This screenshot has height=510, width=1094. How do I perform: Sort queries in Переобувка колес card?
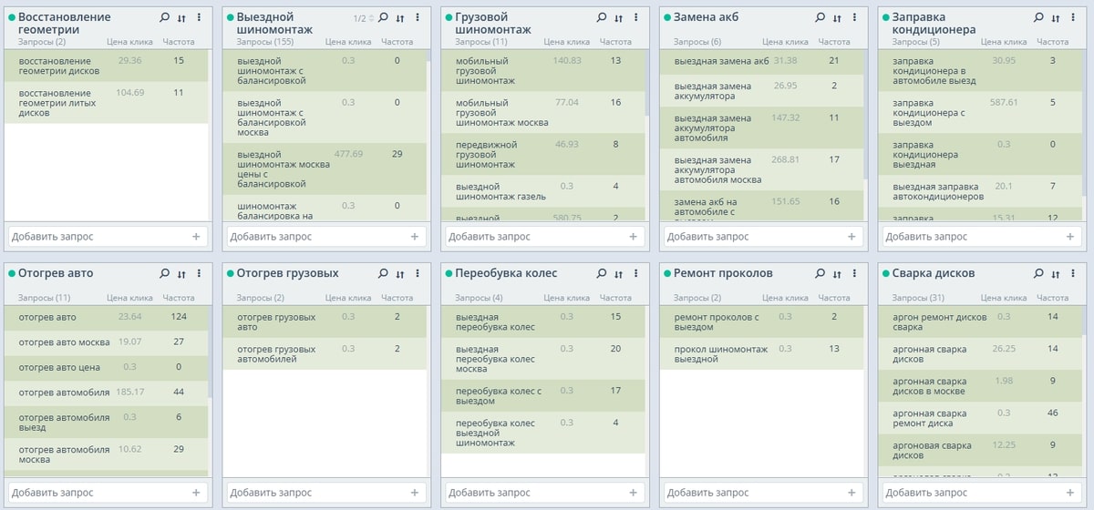(x=619, y=273)
